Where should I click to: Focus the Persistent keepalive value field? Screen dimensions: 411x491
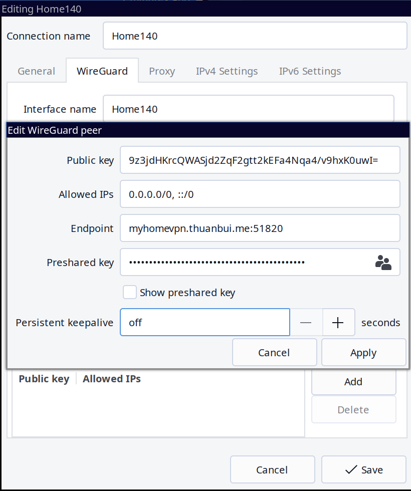click(x=204, y=323)
